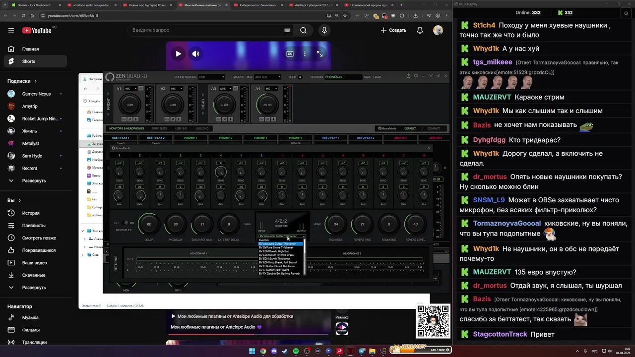635x357 pixels.
Task: Click Load session button in Zen Quadro
Action: click(x=377, y=77)
